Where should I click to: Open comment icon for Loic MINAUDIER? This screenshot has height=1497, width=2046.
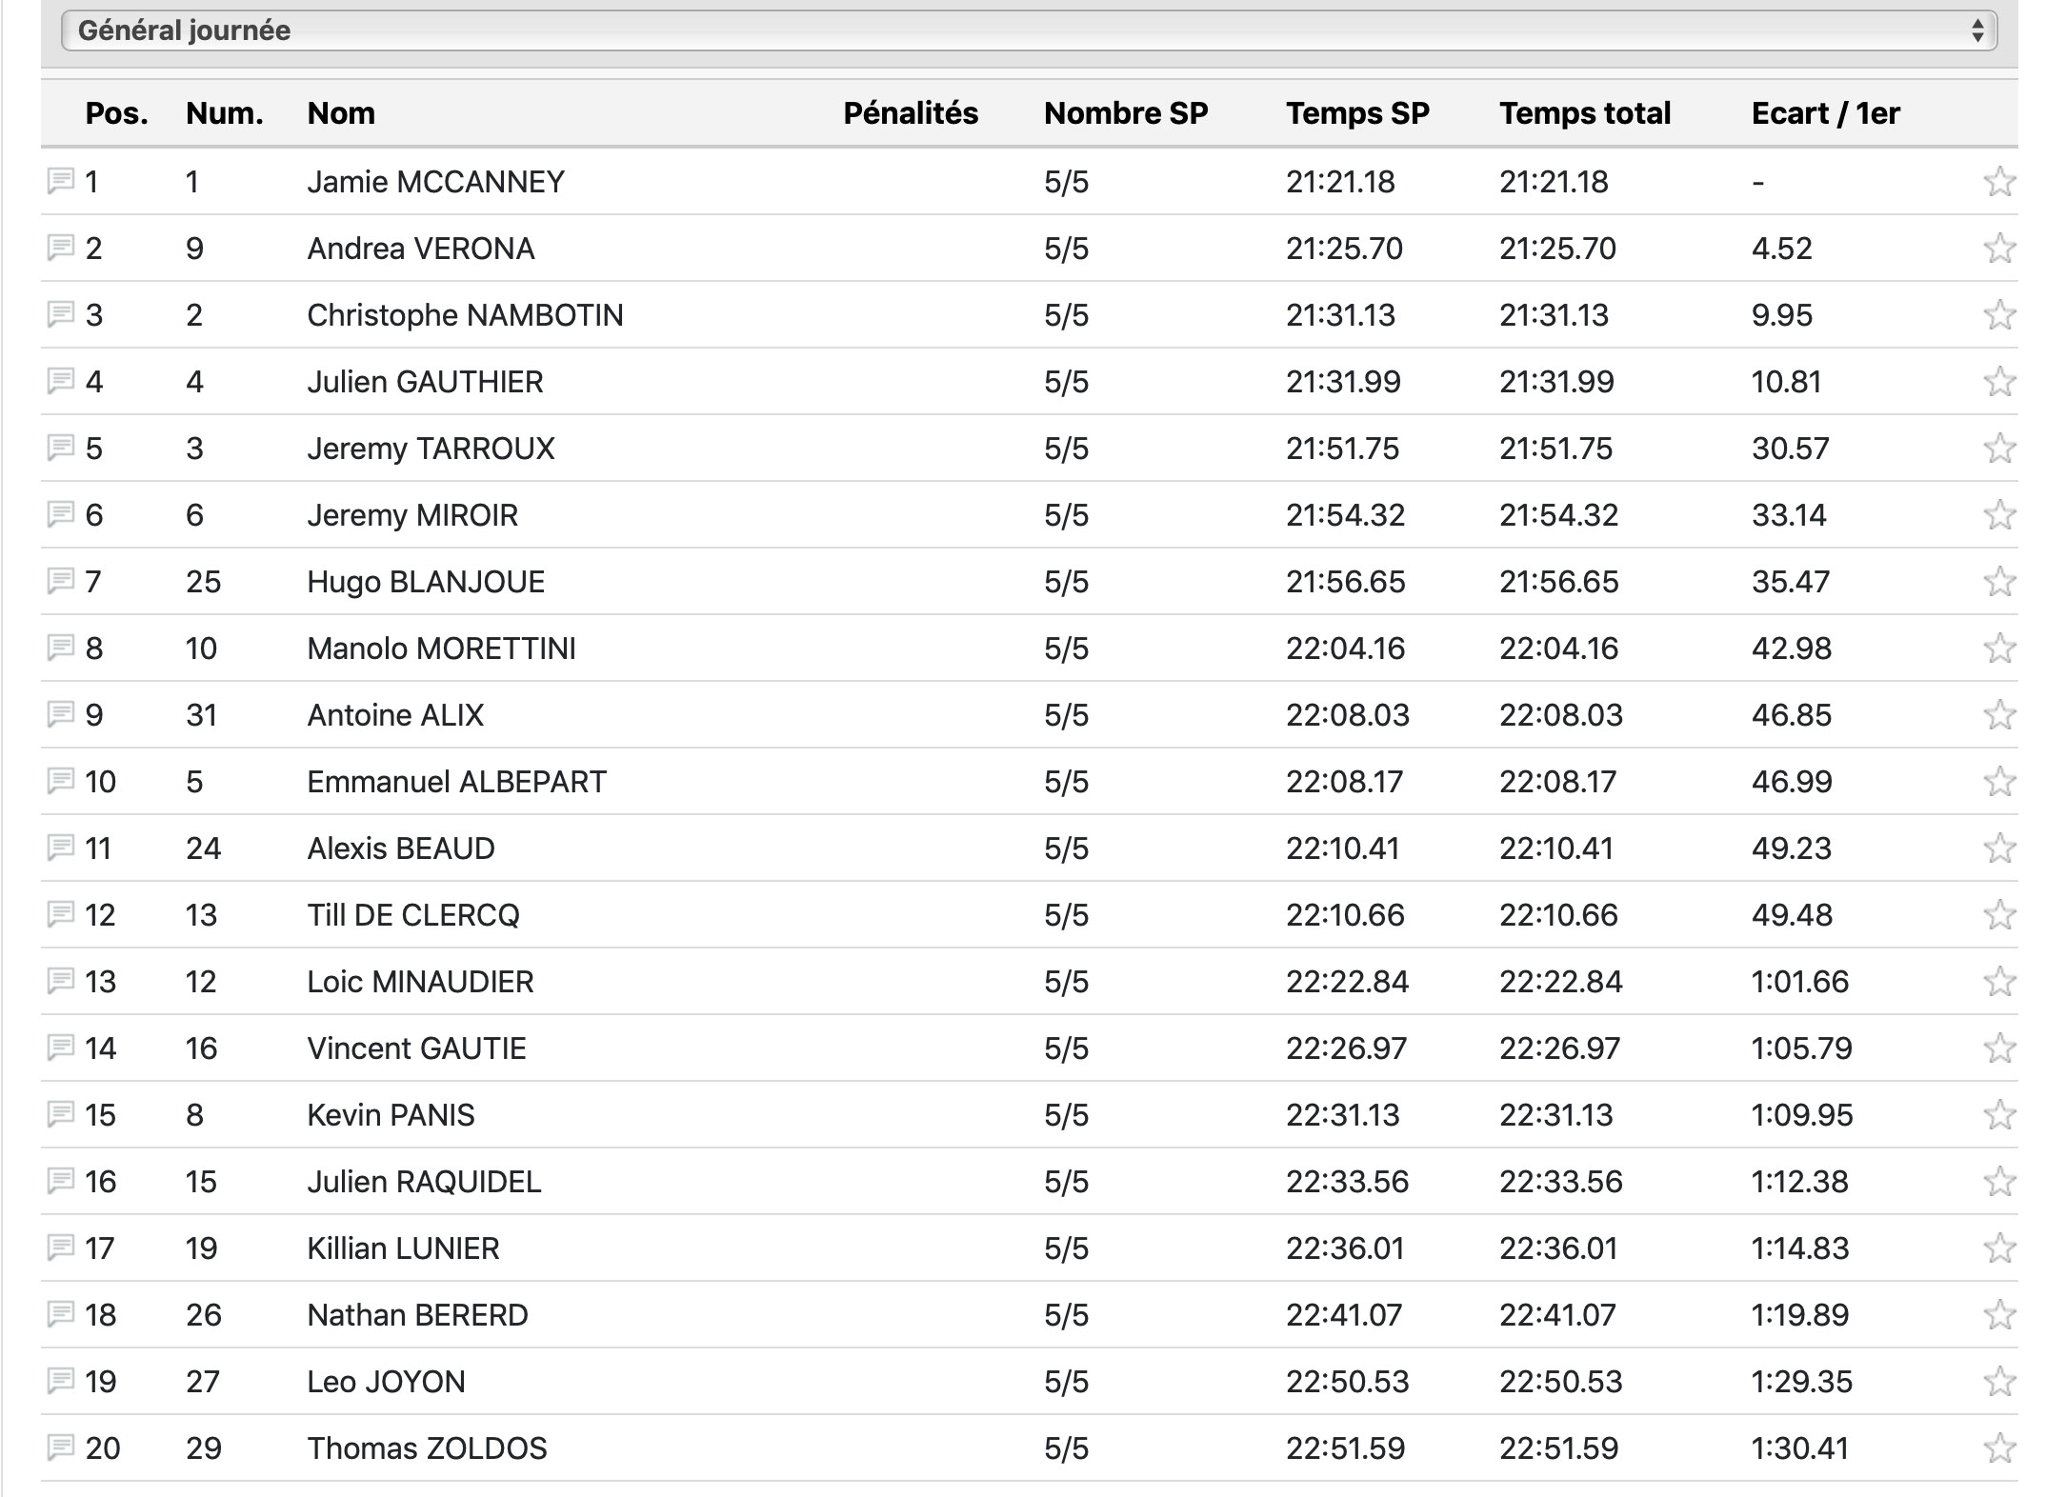(61, 980)
